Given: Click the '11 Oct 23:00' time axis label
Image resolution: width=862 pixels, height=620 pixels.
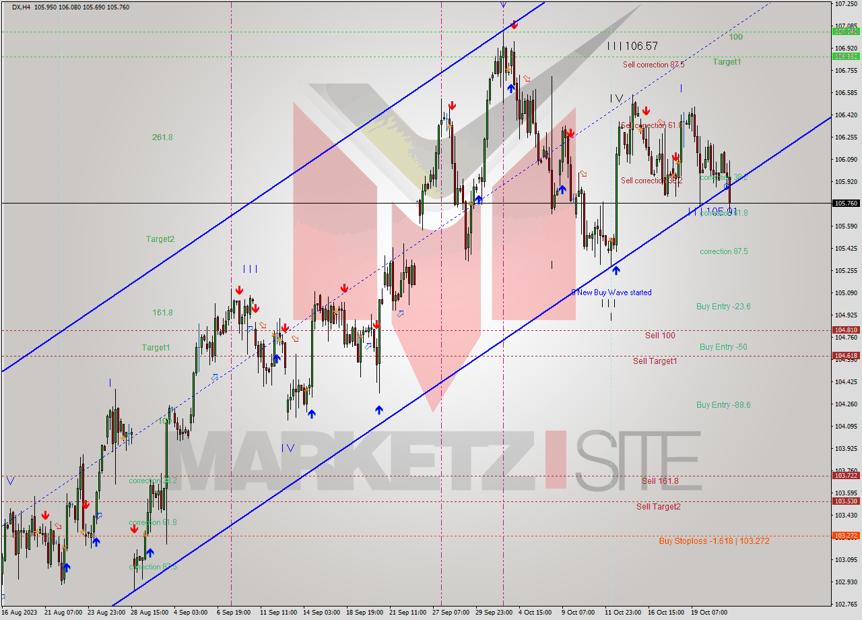Looking at the screenshot, I should point(623,613).
